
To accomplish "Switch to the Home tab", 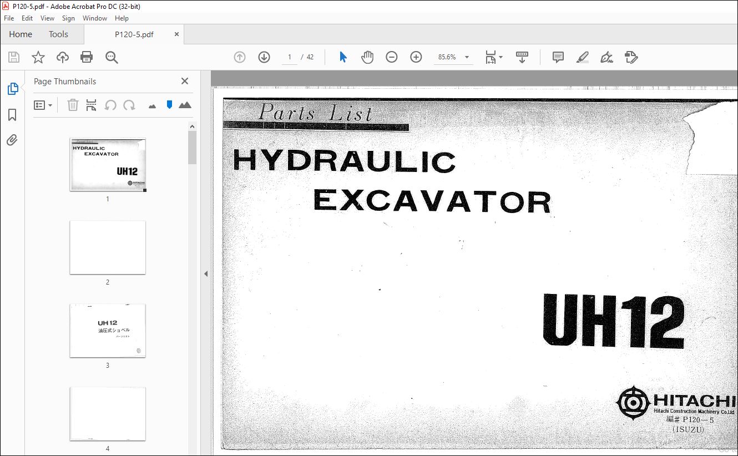I will [21, 34].
